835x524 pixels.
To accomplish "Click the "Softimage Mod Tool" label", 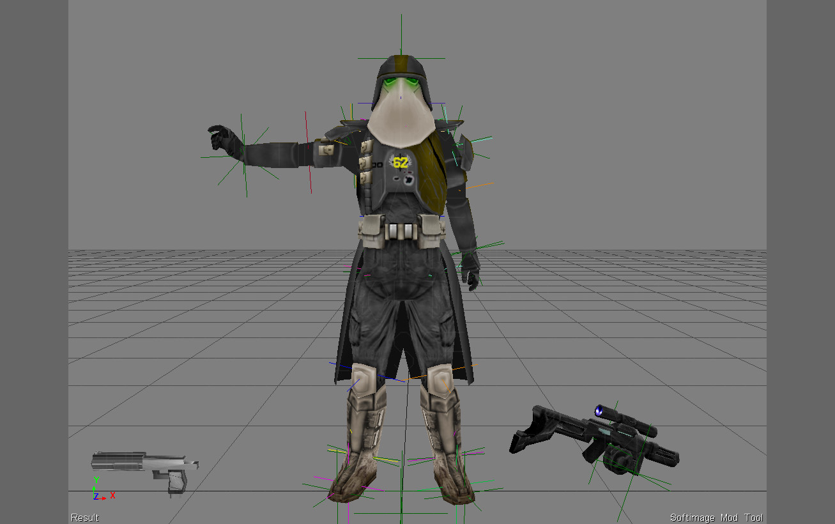I will coord(716,518).
